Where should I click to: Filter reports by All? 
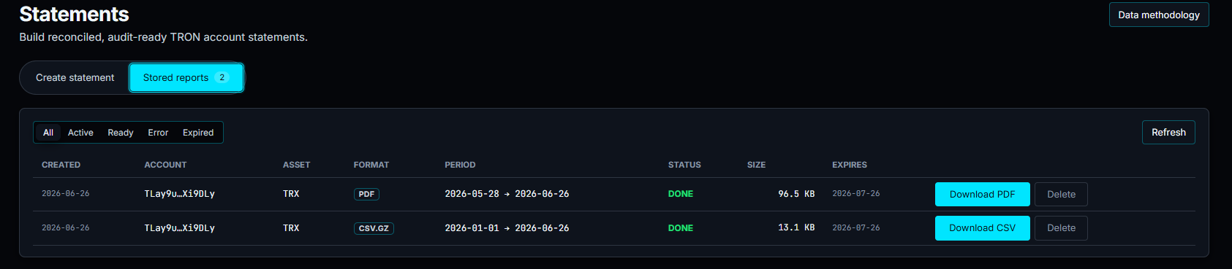pos(48,133)
